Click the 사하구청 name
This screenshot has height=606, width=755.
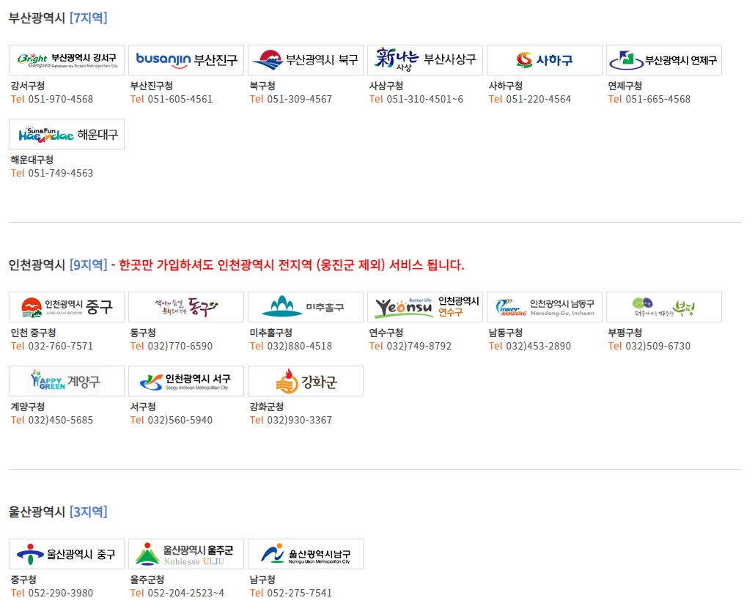click(x=505, y=86)
